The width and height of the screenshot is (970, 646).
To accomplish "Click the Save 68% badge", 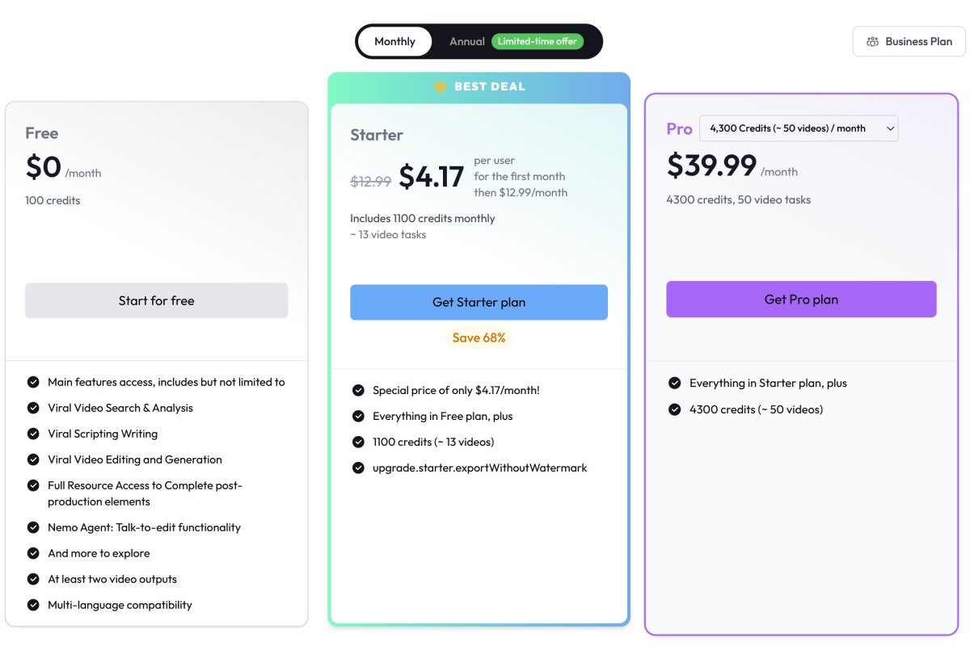I will (479, 338).
